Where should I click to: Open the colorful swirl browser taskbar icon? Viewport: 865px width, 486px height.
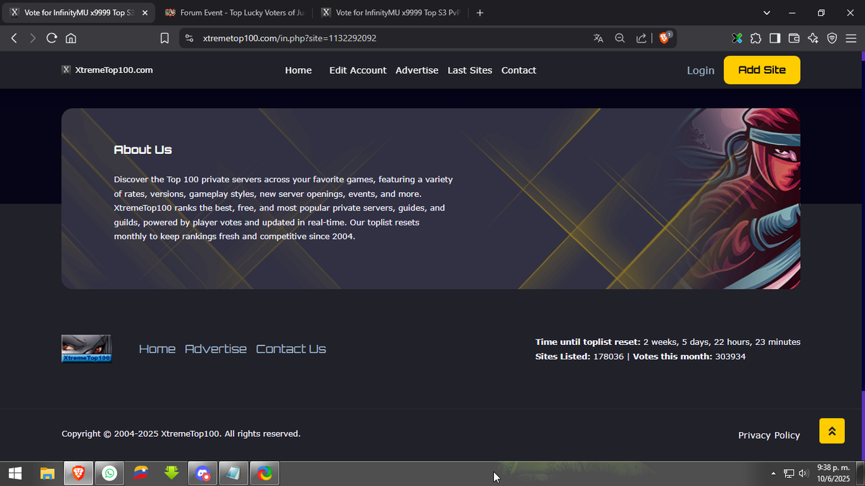tap(265, 474)
